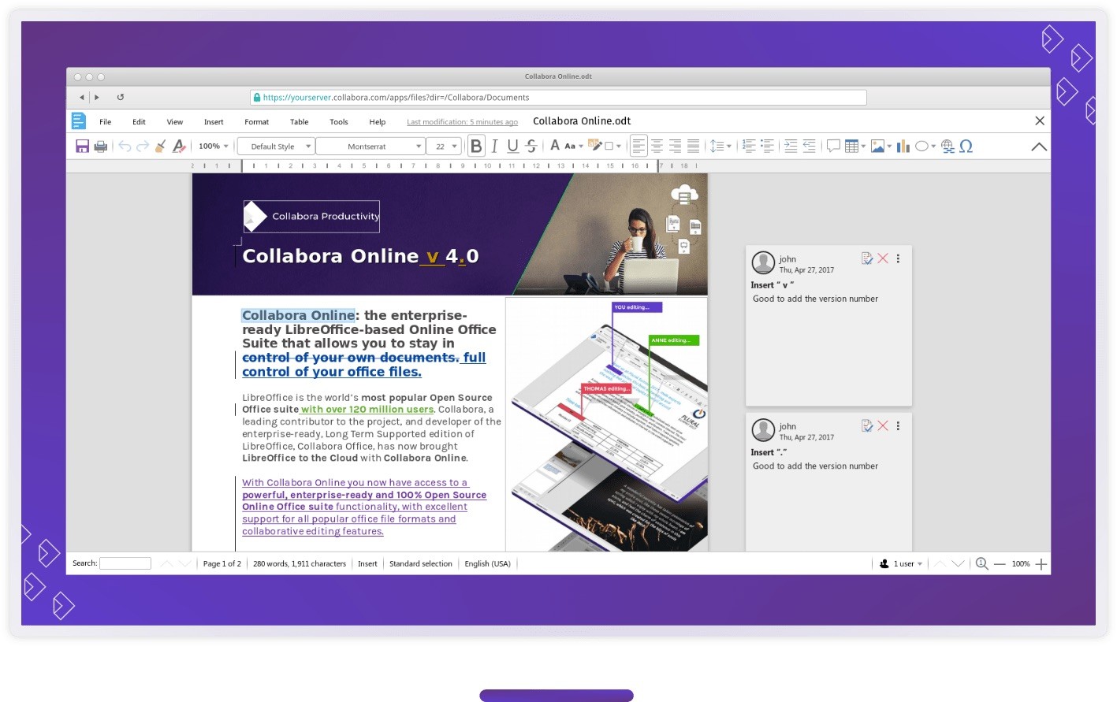Align the paragraph right
This screenshot has width=1117, height=702.
(675, 146)
